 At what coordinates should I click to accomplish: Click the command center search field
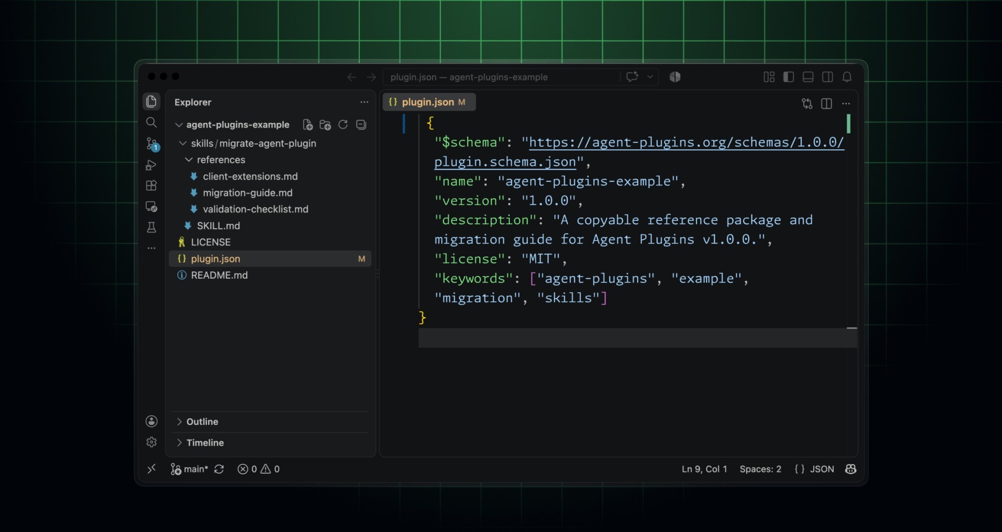coord(501,77)
